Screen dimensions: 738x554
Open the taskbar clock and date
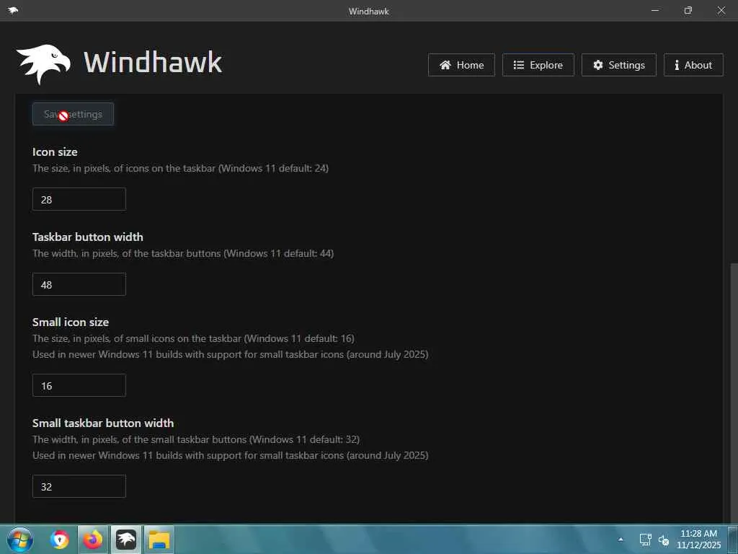point(699,540)
